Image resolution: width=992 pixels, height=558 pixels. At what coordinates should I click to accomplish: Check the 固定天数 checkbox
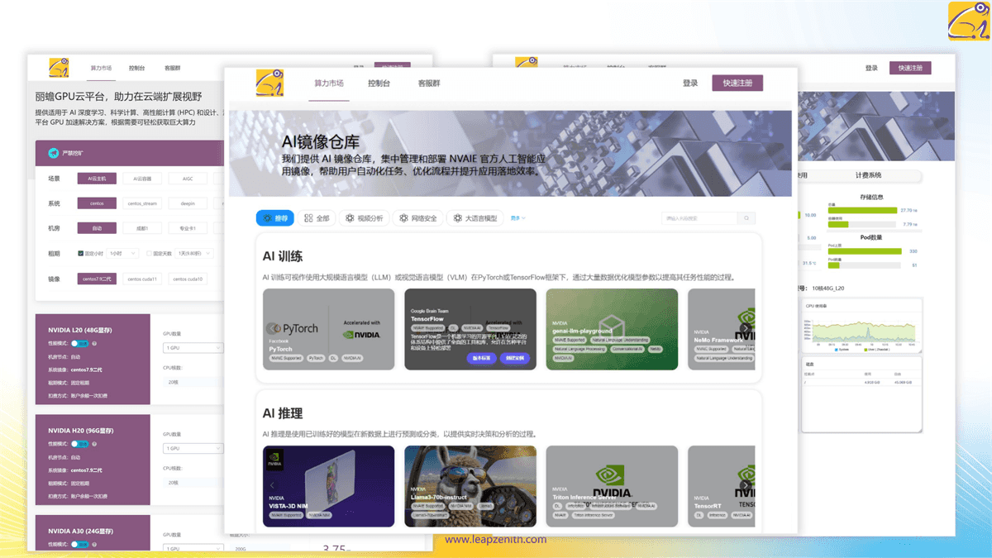pyautogui.click(x=148, y=254)
